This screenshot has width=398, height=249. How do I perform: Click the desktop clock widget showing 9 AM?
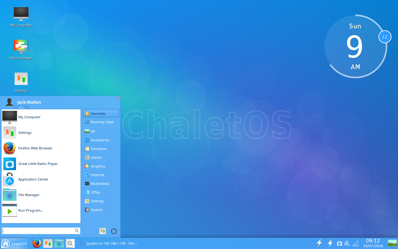point(355,47)
